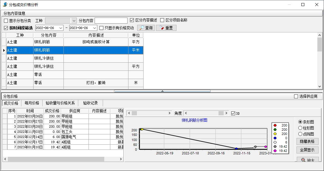324x171 pixels.
Task: Click the blue legend dot for 0
Action: (x=275, y=138)
